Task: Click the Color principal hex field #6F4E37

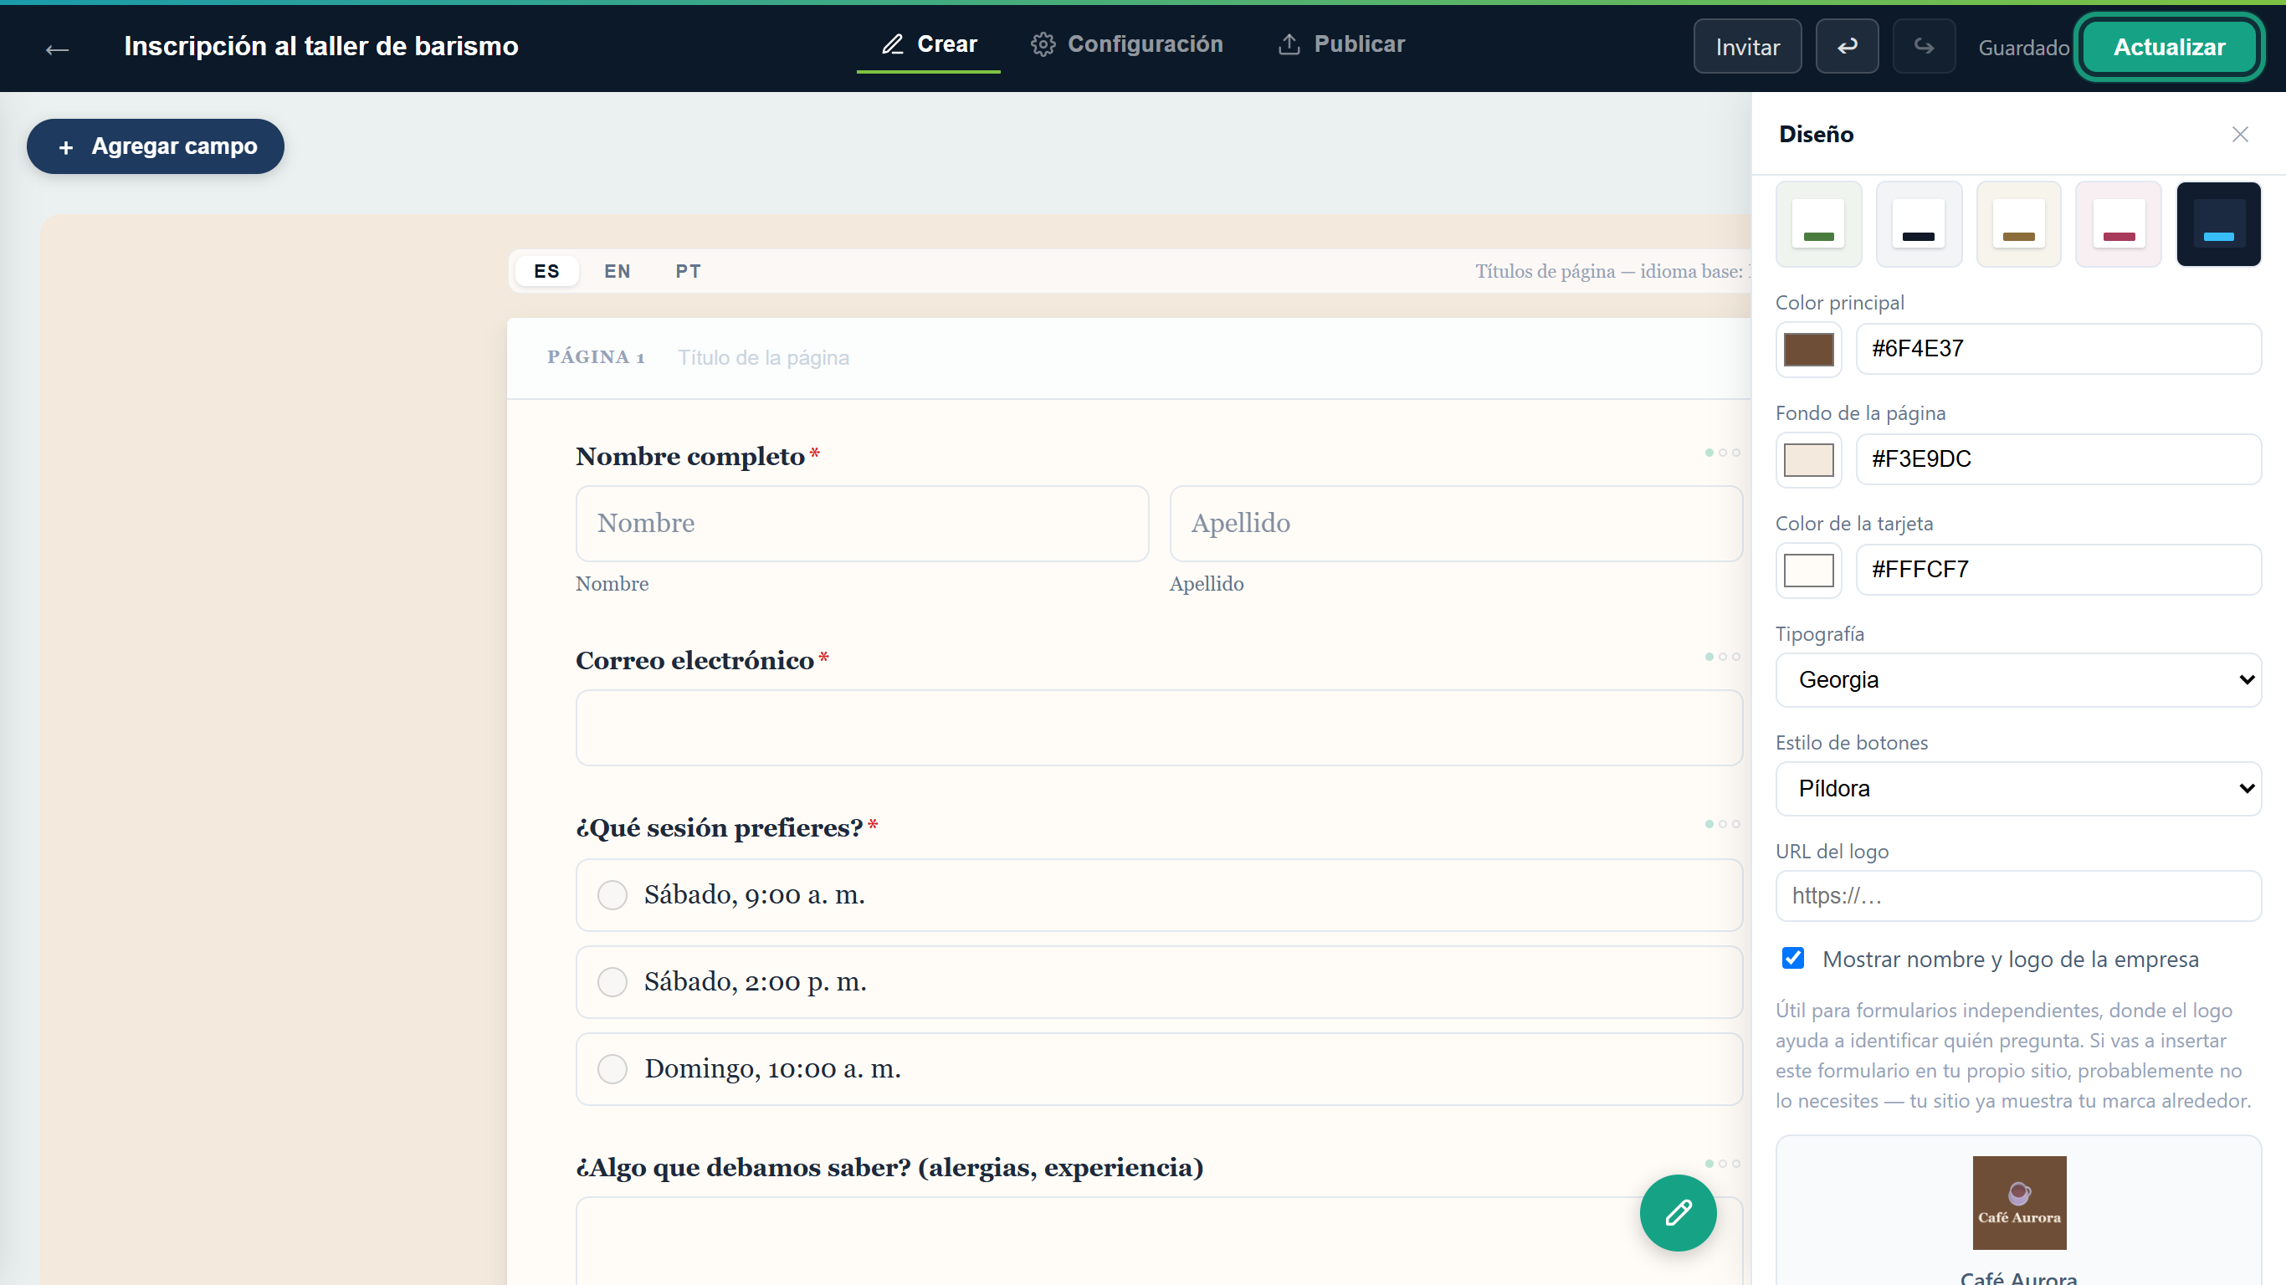Action: click(x=2058, y=349)
